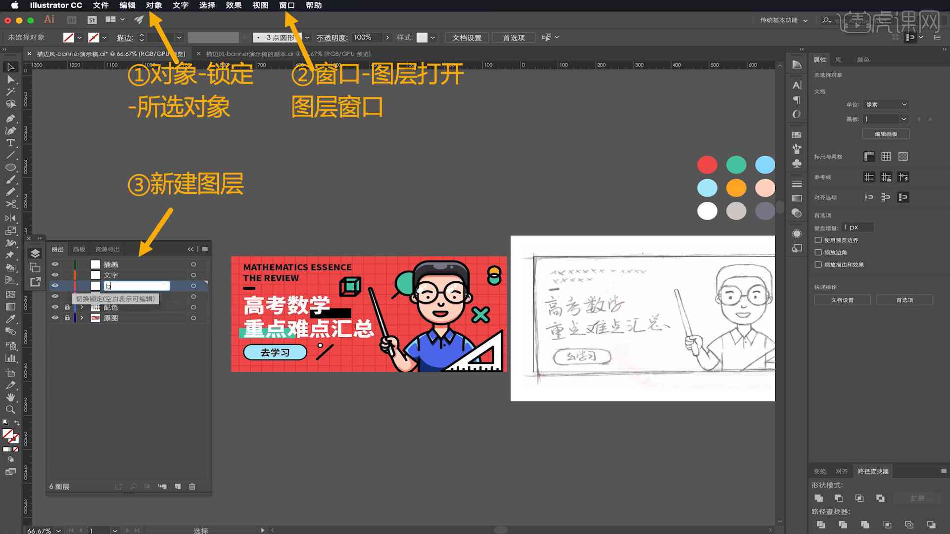Viewport: 950px width, 534px height.
Task: Click 文档设置 button in properties
Action: pyautogui.click(x=843, y=300)
